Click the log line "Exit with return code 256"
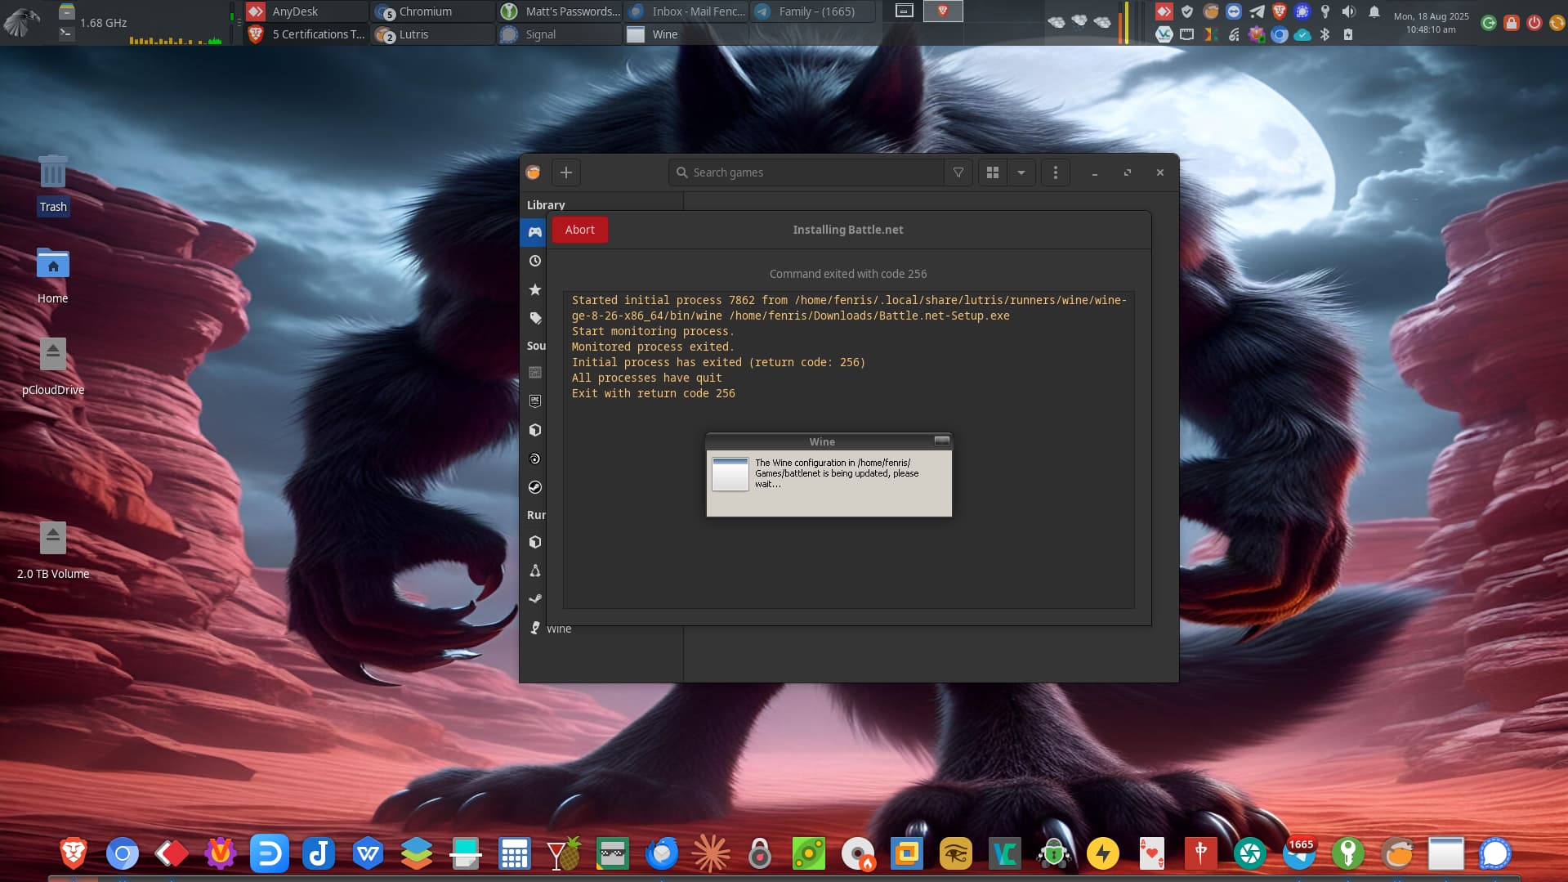 click(x=653, y=393)
